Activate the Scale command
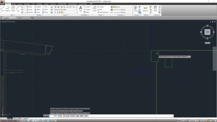The width and height of the screenshot is (217, 122). click(37, 12)
